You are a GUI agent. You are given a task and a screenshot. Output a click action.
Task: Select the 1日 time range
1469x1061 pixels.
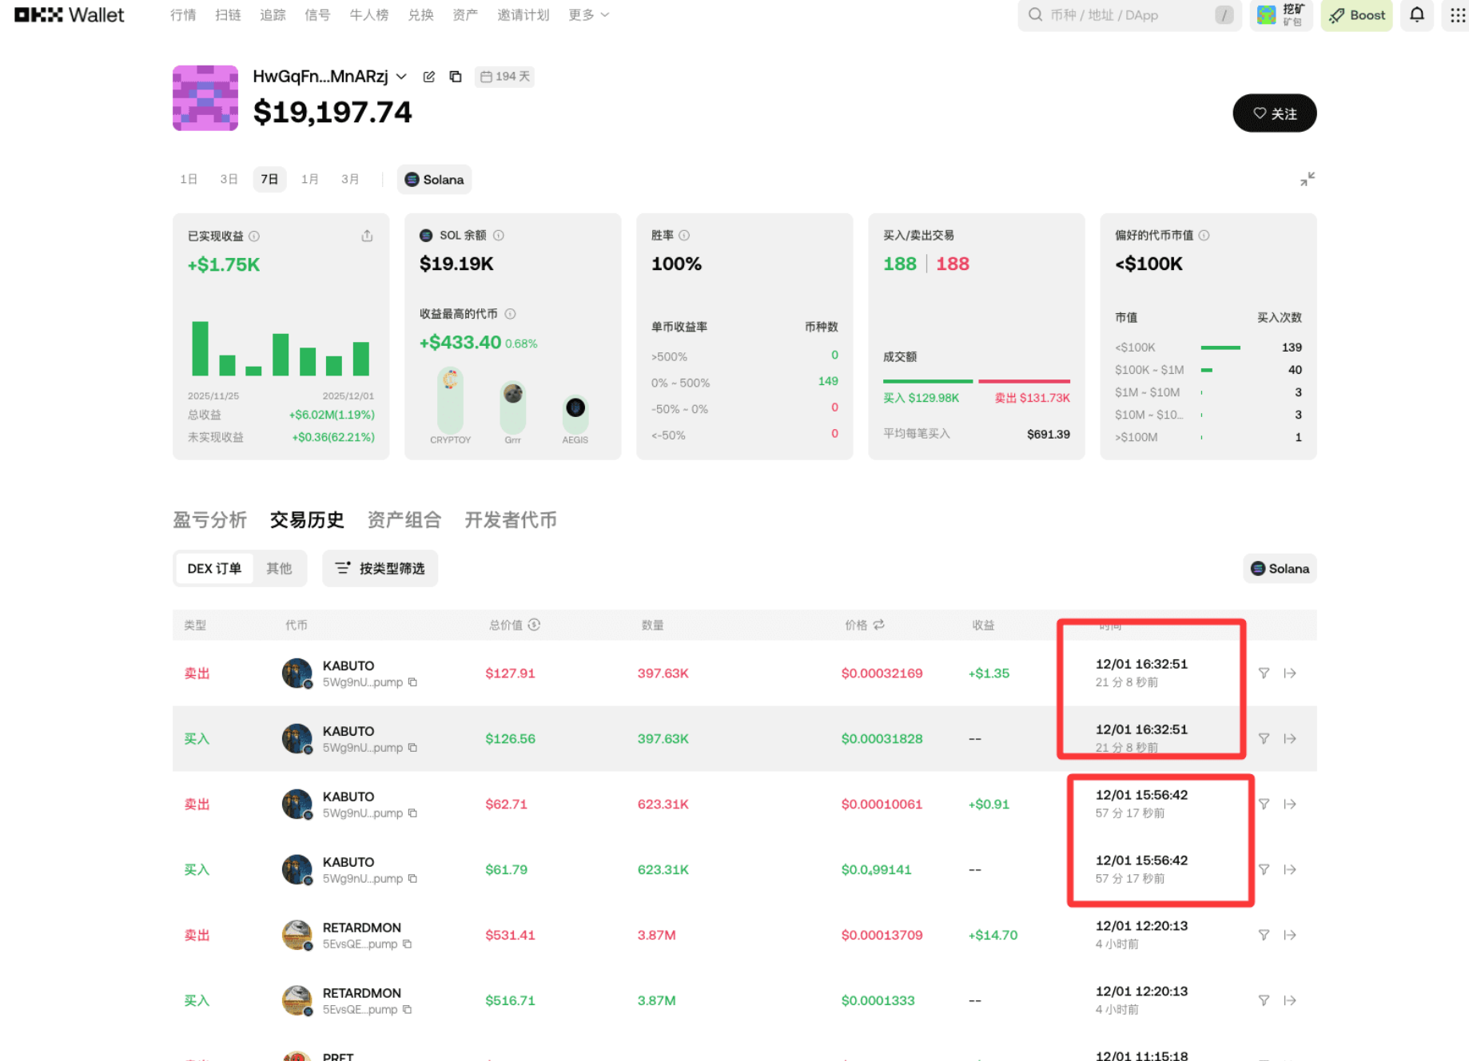(189, 180)
